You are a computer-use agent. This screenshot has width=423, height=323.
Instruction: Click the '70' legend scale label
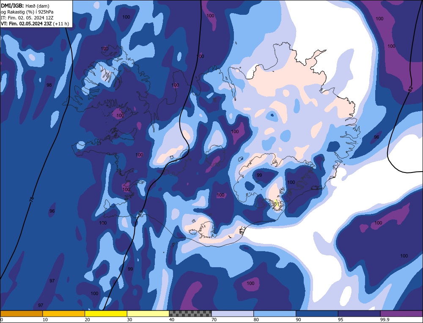click(x=214, y=320)
